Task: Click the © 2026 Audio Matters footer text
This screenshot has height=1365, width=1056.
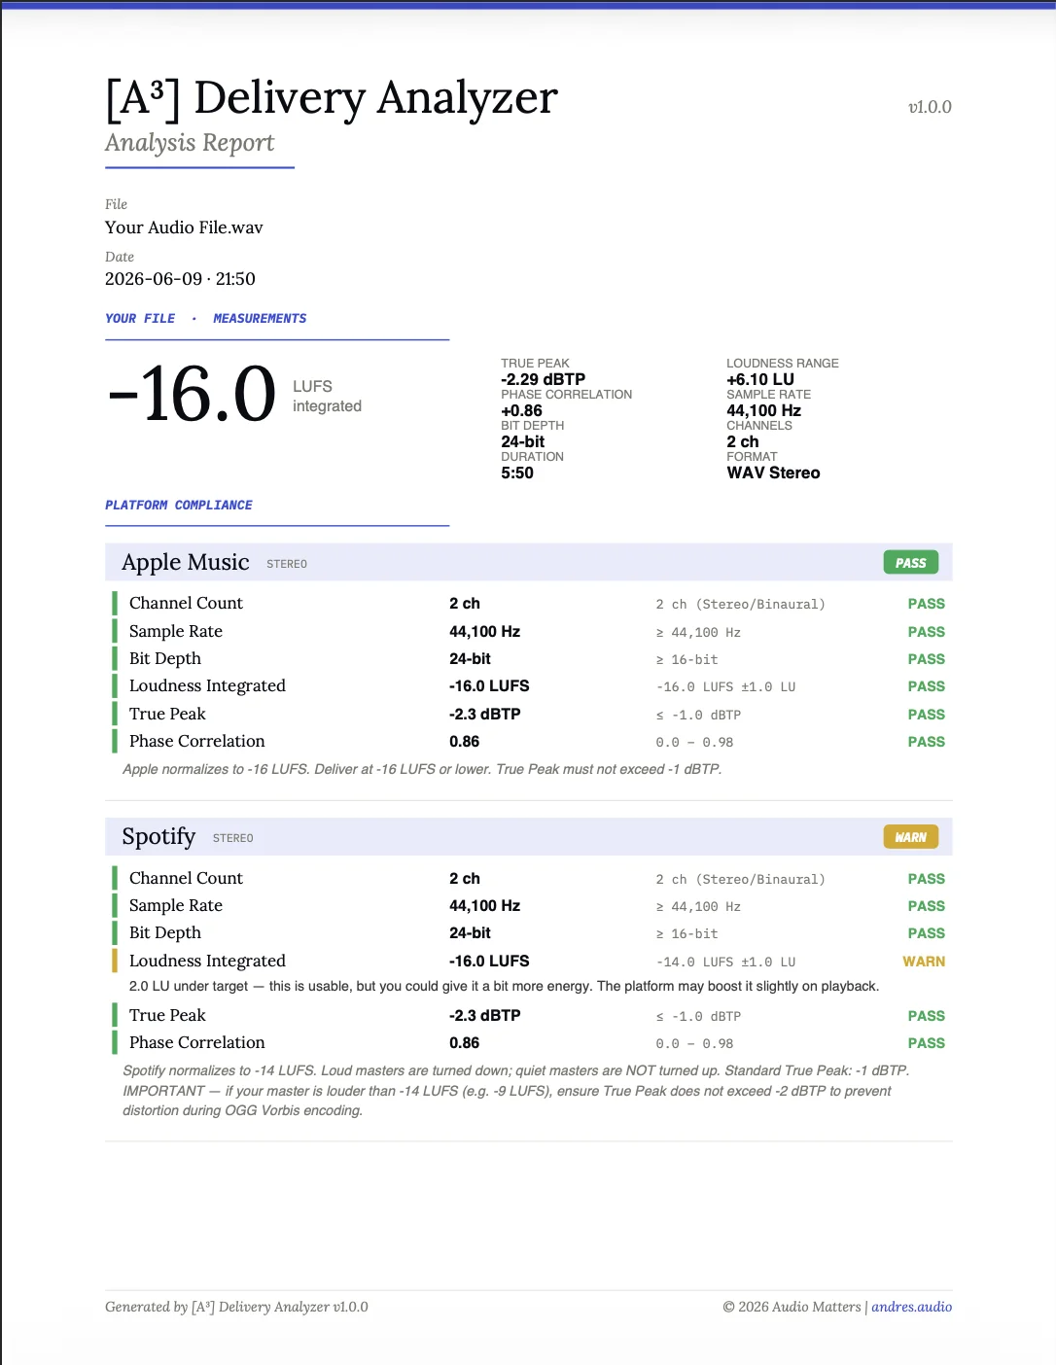Action: pos(792,1307)
